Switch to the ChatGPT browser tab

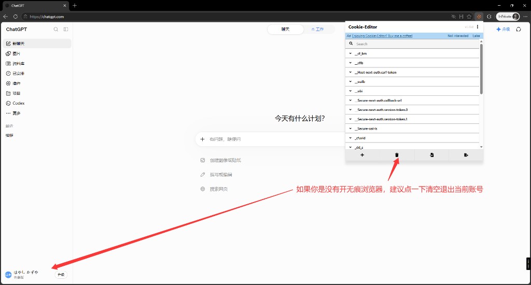pos(36,5)
